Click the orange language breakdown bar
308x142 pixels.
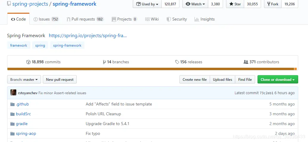point(151,69)
